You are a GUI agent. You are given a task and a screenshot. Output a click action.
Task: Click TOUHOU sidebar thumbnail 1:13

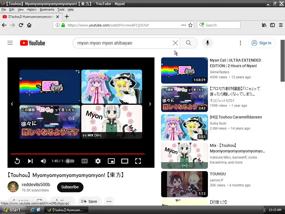click(184, 184)
